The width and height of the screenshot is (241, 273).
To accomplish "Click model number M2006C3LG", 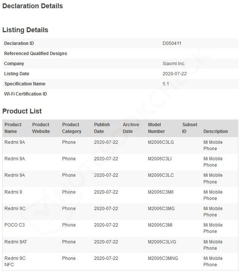I will (161, 142).
